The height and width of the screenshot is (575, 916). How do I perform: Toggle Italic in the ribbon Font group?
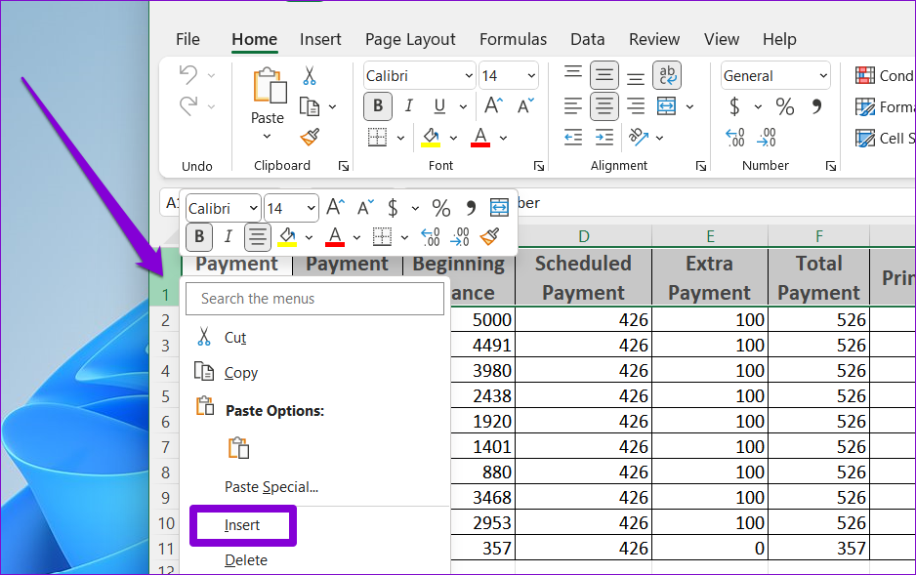click(408, 106)
